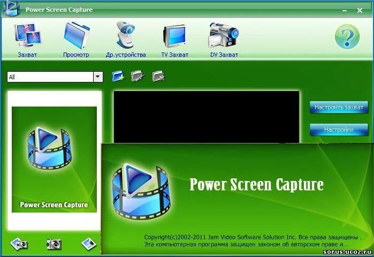
Task: Click the black video preview area
Action: [207, 117]
